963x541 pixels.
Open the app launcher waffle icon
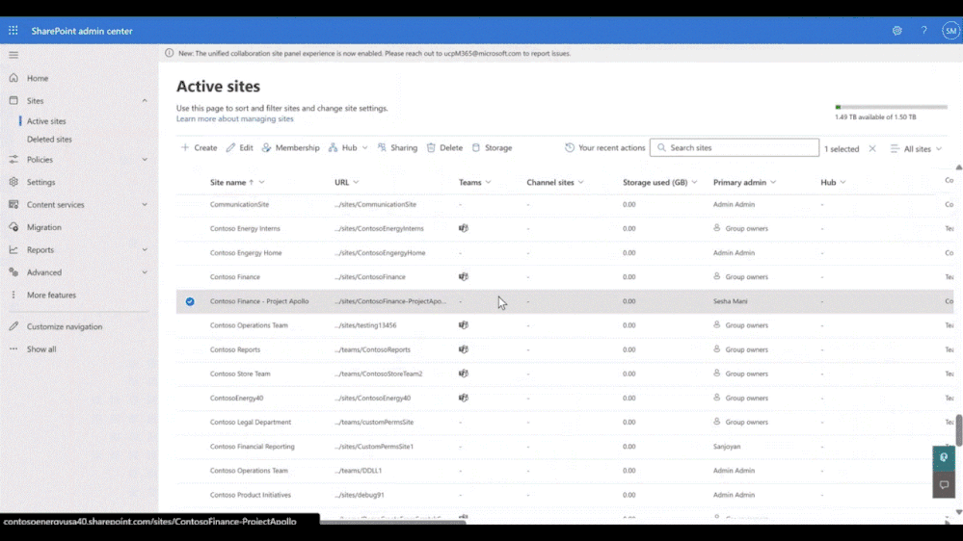click(13, 30)
